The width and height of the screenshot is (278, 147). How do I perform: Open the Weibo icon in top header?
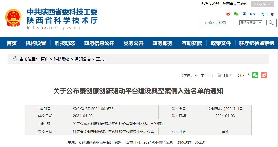pyautogui.click(x=228, y=14)
